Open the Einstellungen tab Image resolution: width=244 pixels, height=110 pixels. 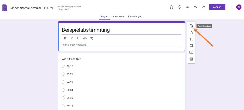pos(135,17)
